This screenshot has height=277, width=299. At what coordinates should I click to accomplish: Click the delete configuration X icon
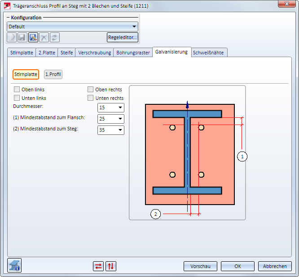point(44,37)
